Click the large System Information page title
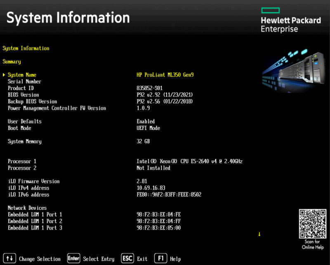The width and height of the screenshot is (330, 265). click(x=68, y=18)
